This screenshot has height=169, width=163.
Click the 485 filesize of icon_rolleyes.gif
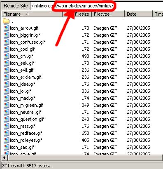coord(85,140)
